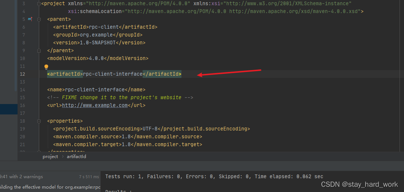Click the '4.0.0' modelVersion value
Screen dimensions: 404x192
pyautogui.click(x=96, y=58)
